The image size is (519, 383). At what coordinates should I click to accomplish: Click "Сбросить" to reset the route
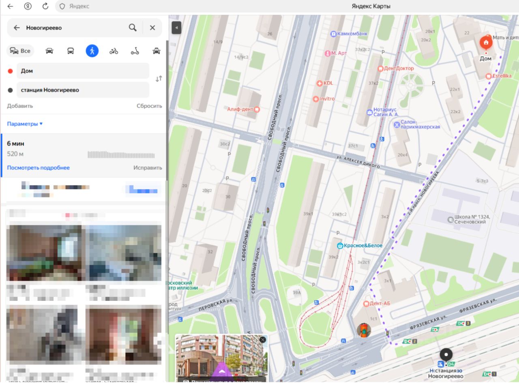point(149,106)
